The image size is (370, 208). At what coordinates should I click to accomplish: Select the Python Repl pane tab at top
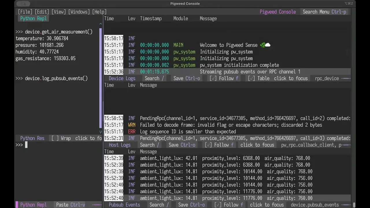[33, 18]
